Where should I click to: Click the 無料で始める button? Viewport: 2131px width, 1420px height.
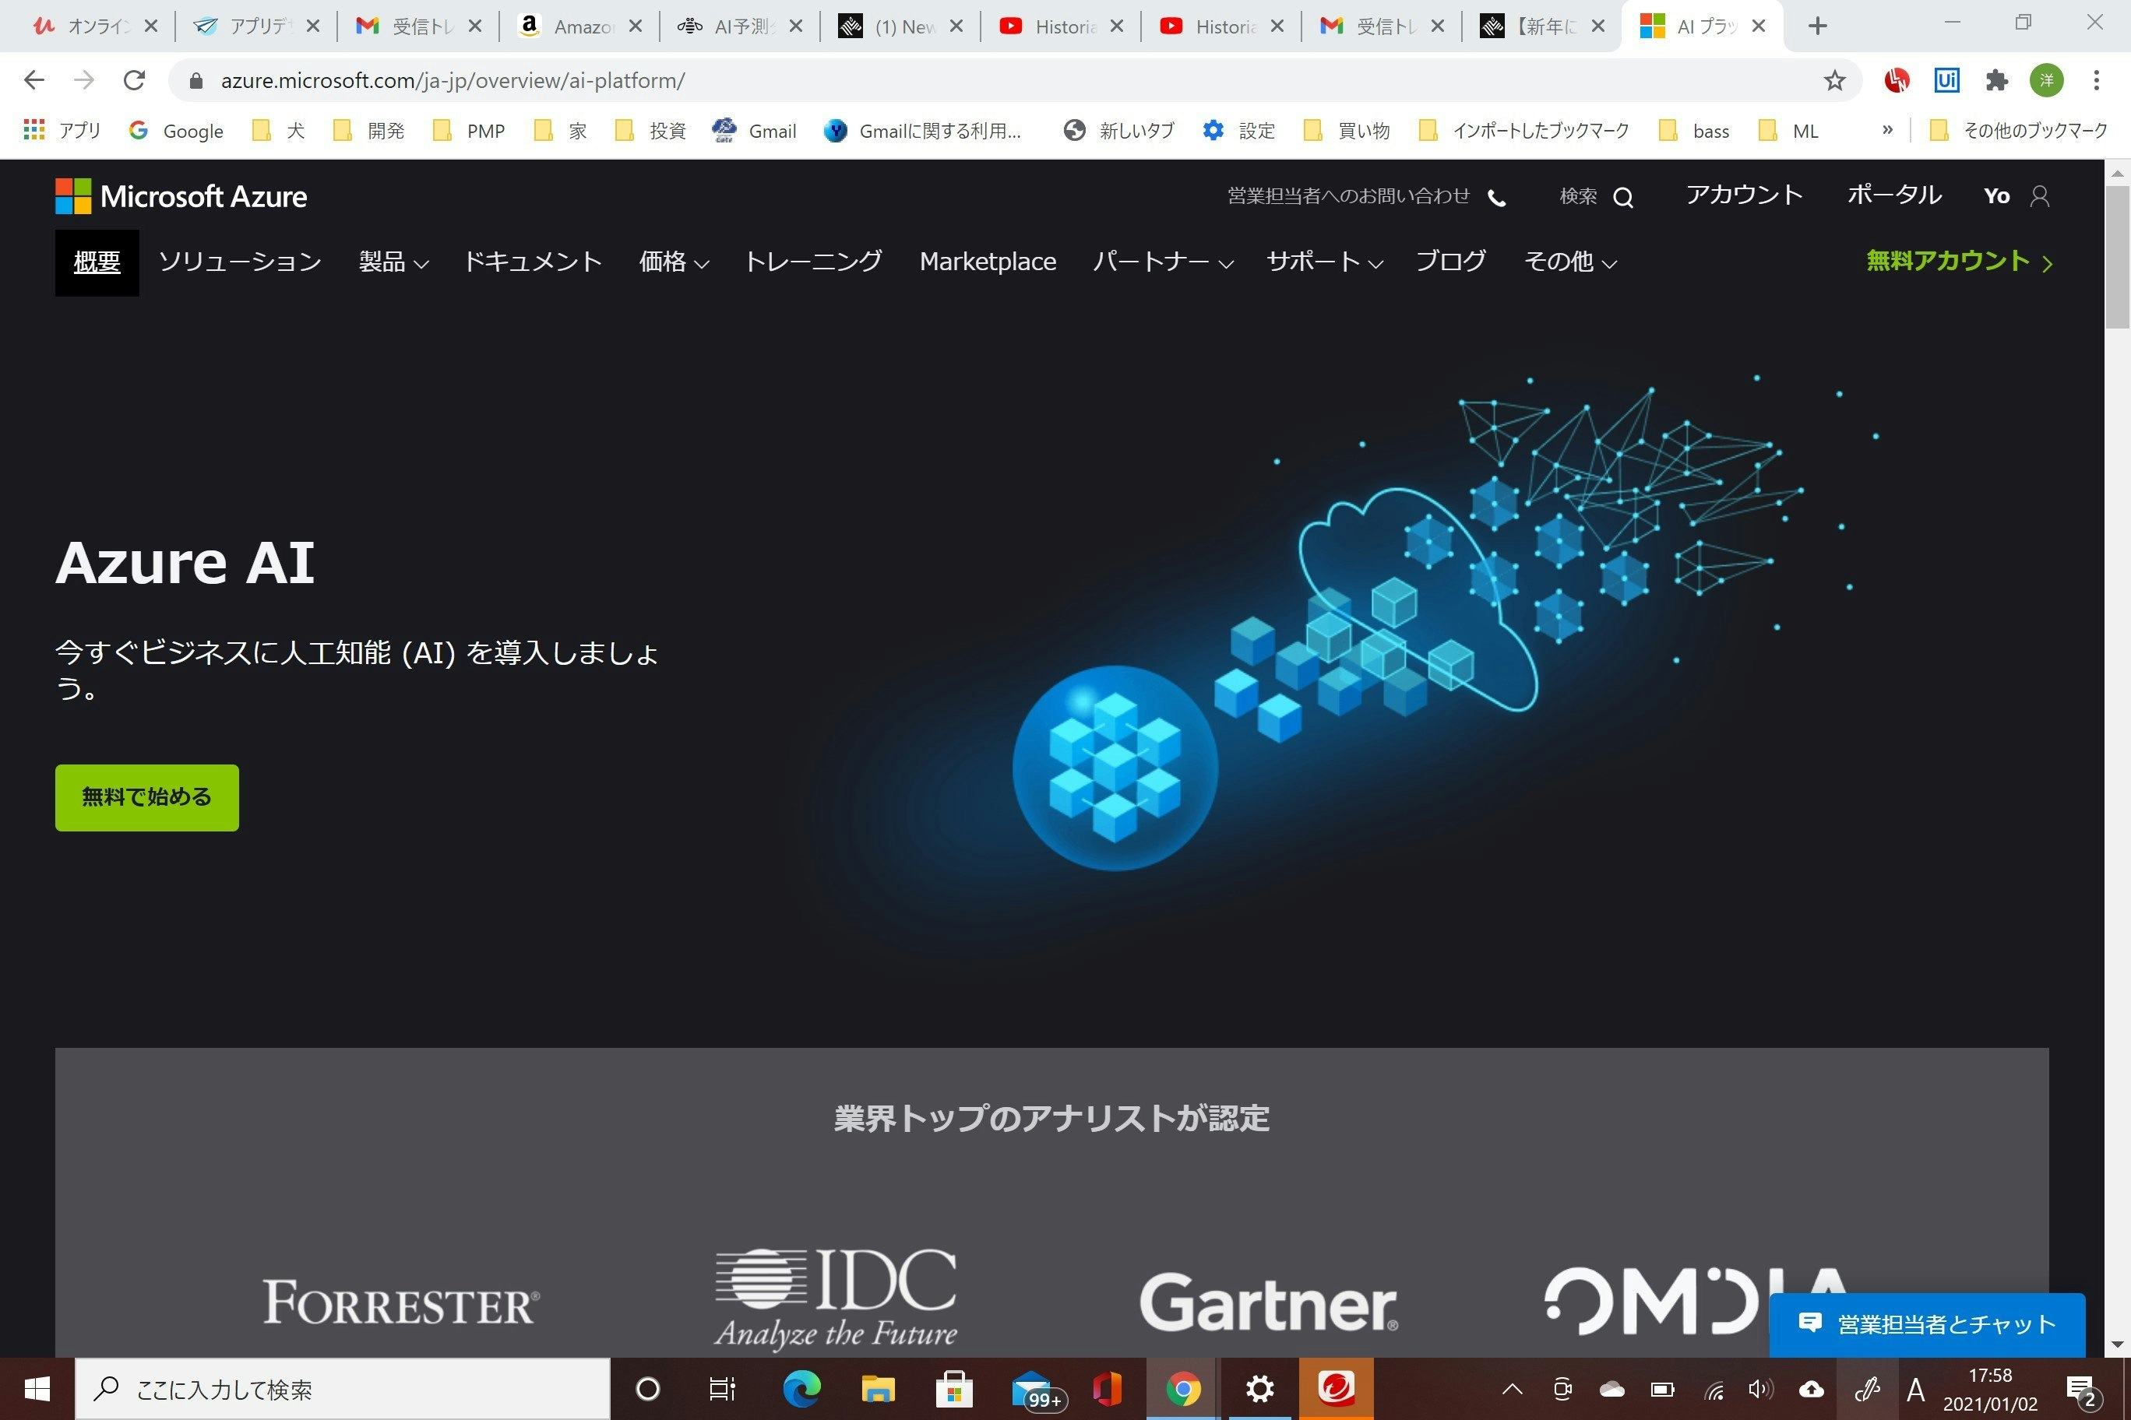point(146,797)
